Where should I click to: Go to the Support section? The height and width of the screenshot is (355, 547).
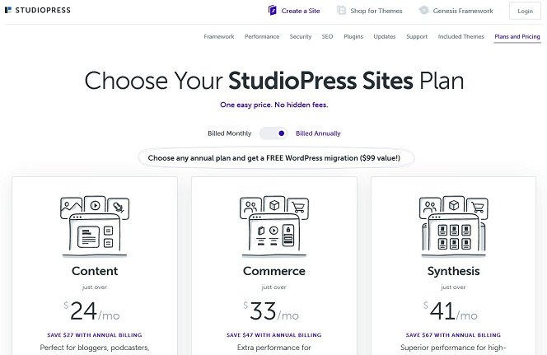coord(417,36)
